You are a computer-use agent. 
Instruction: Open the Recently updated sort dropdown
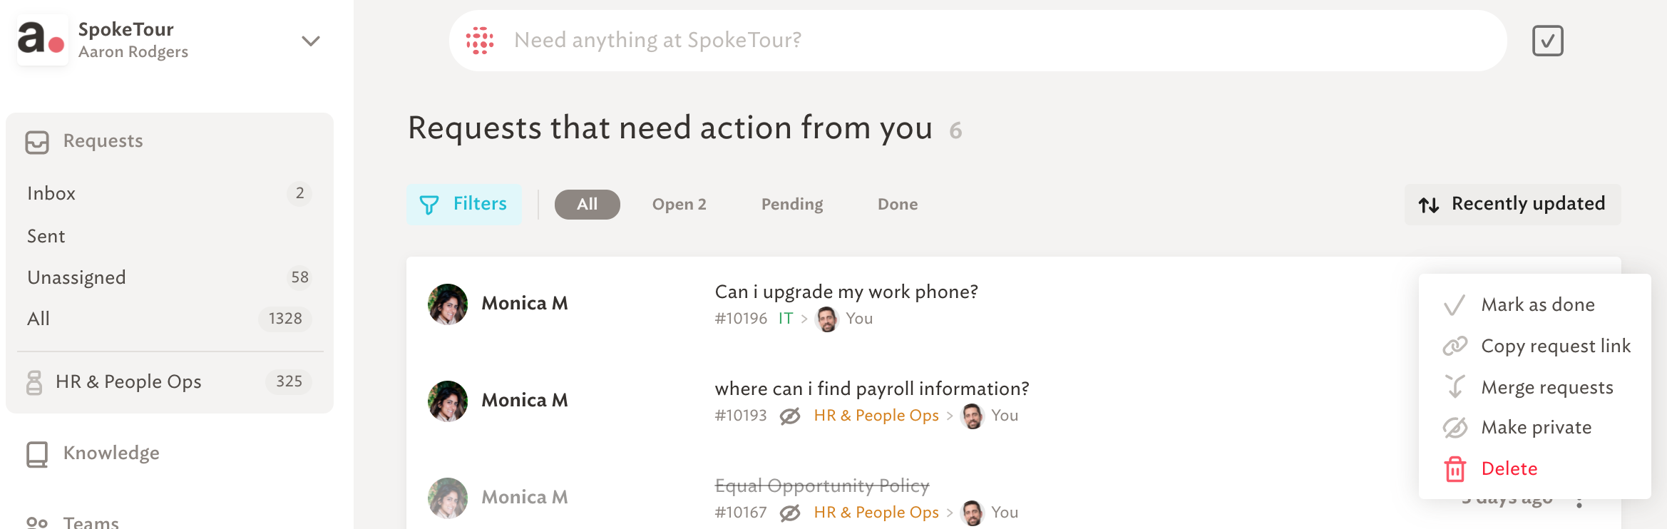[1512, 205]
